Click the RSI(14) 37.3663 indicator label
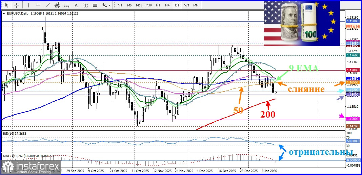Image resolution: width=362 pixels, height=175 pixels. (14, 133)
